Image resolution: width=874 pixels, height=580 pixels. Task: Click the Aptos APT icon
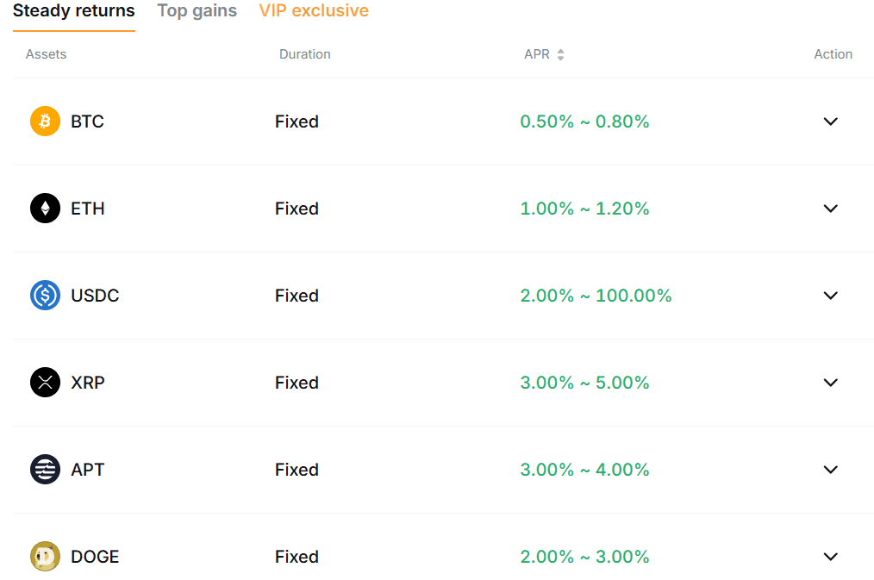point(45,470)
